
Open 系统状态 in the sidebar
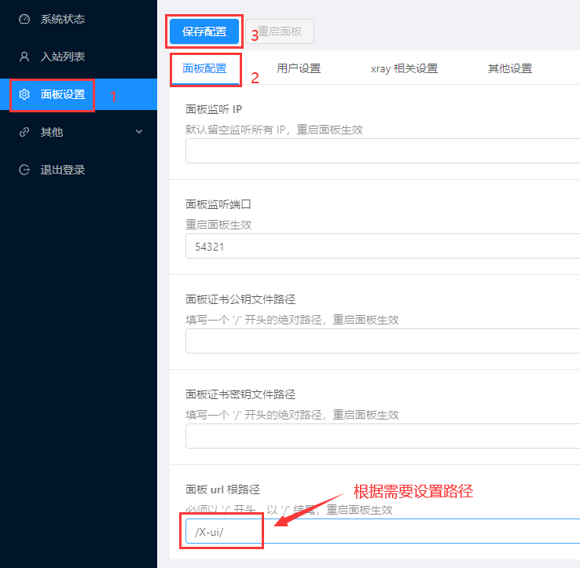coord(62,19)
